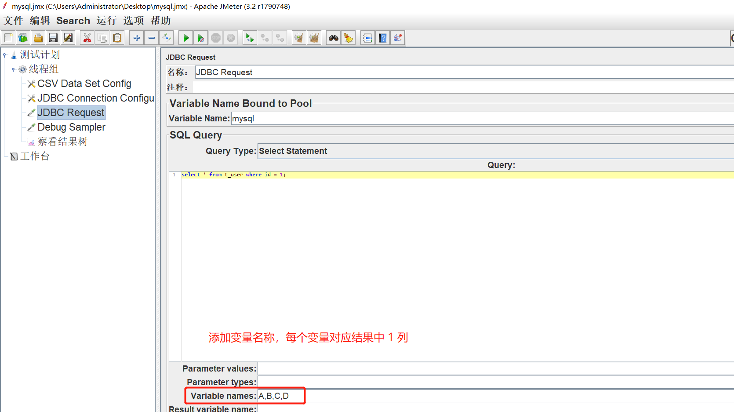Click the 察看结果树 chart icon
This screenshot has width=734, height=412.
pos(31,142)
